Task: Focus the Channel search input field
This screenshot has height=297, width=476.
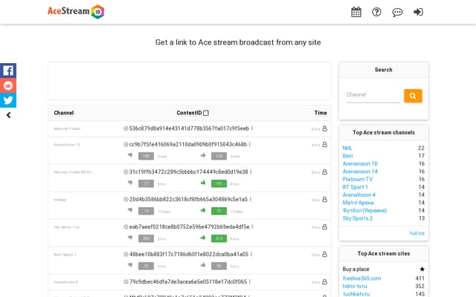Action: click(x=373, y=95)
